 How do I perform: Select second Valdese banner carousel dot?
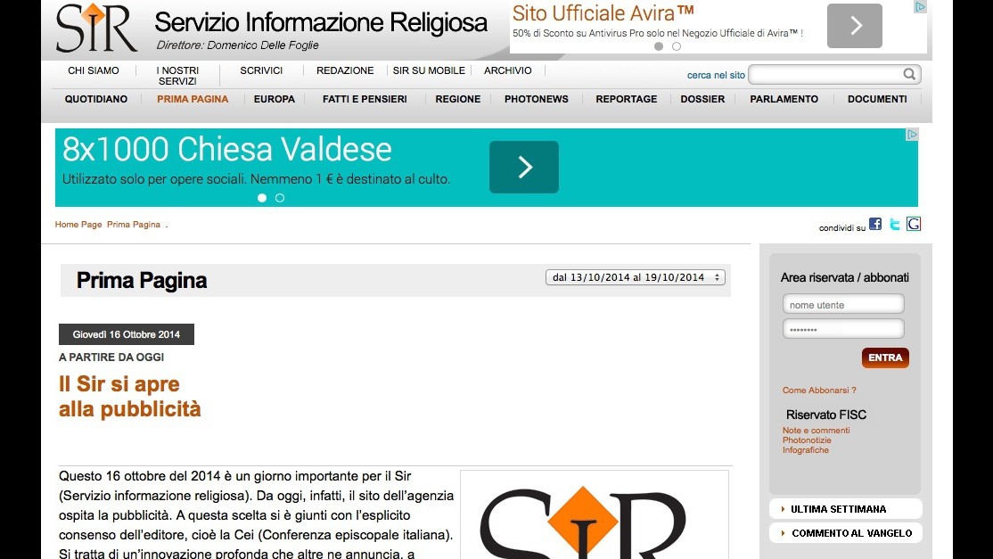[279, 198]
